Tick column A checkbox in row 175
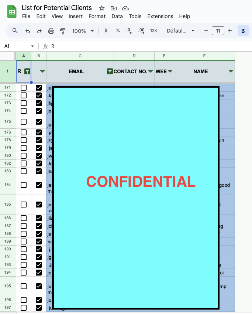Viewport: 252px width, 314px height. (x=24, y=122)
